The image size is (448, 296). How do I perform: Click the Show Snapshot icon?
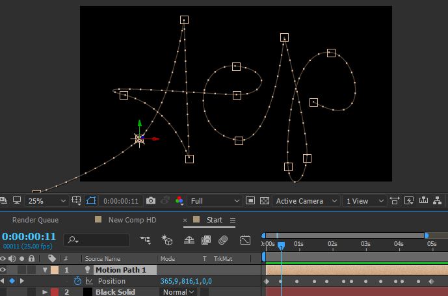click(165, 201)
